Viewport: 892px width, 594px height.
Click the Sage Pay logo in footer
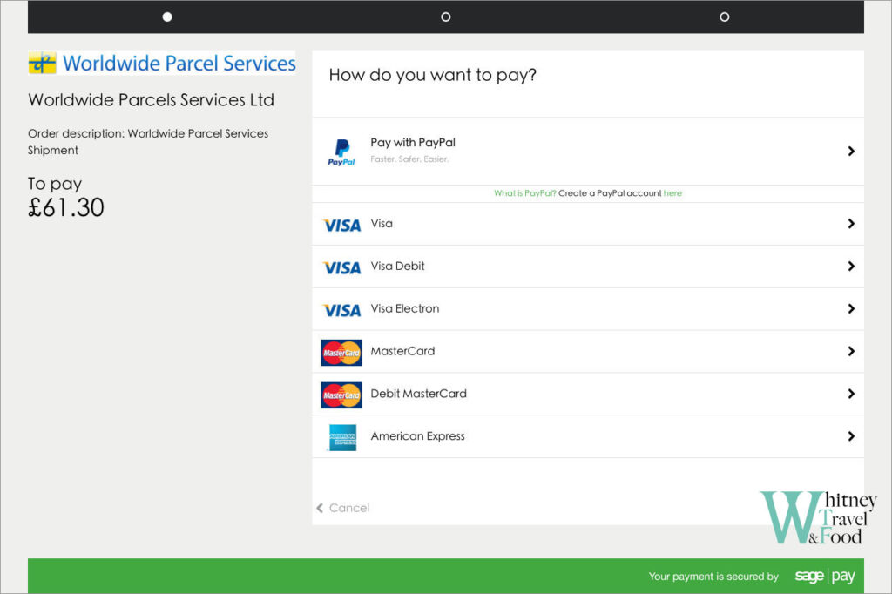(825, 577)
